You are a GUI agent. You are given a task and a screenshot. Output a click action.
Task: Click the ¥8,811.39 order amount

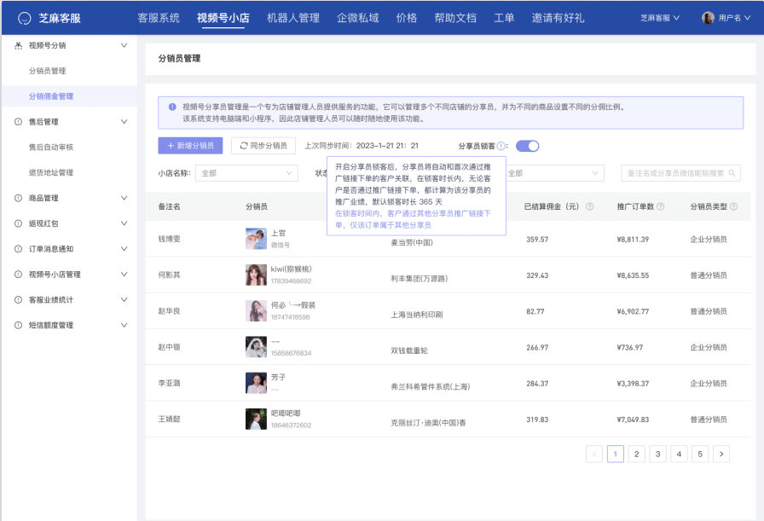click(x=633, y=240)
